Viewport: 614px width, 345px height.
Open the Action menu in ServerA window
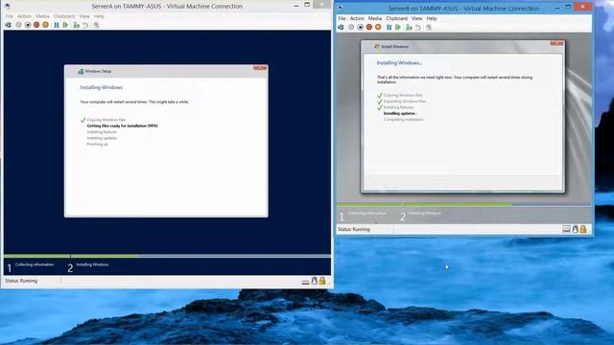click(24, 16)
